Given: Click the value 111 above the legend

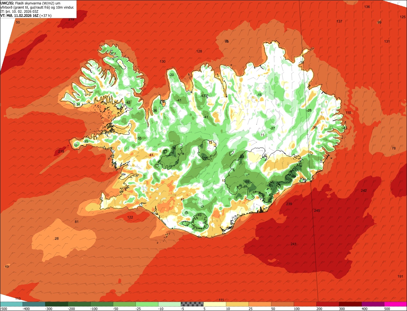Looking at the screenshot, I should 221,300.
